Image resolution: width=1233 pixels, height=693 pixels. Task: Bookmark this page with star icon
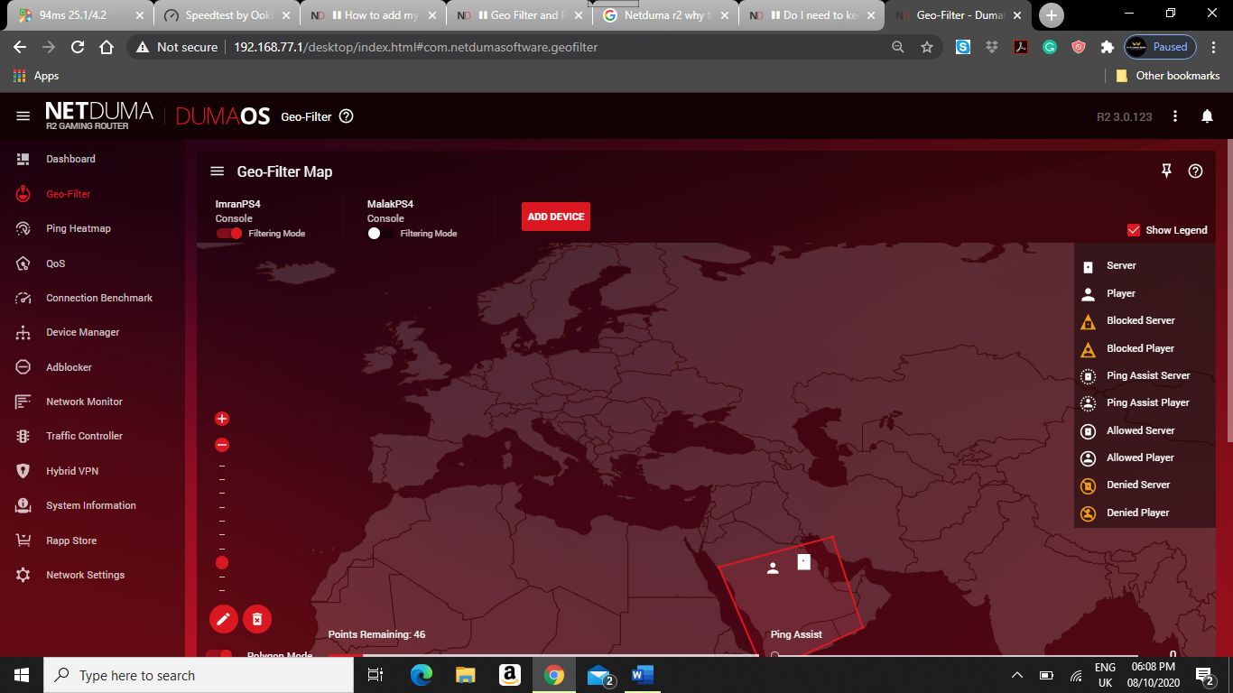click(927, 47)
